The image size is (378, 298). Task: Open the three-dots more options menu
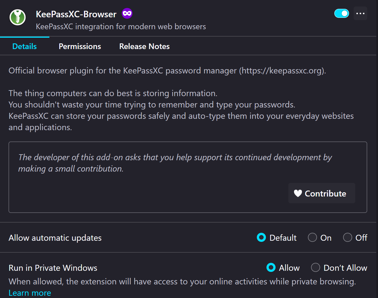tap(360, 14)
